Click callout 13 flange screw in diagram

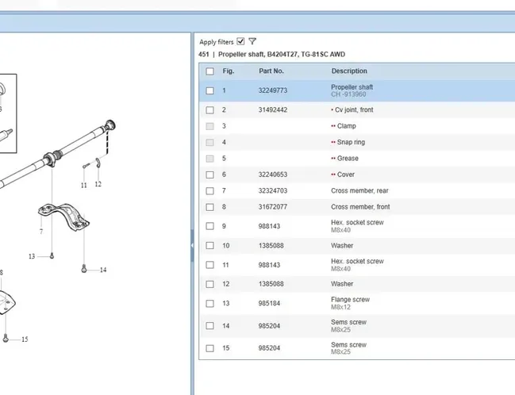click(x=52, y=255)
